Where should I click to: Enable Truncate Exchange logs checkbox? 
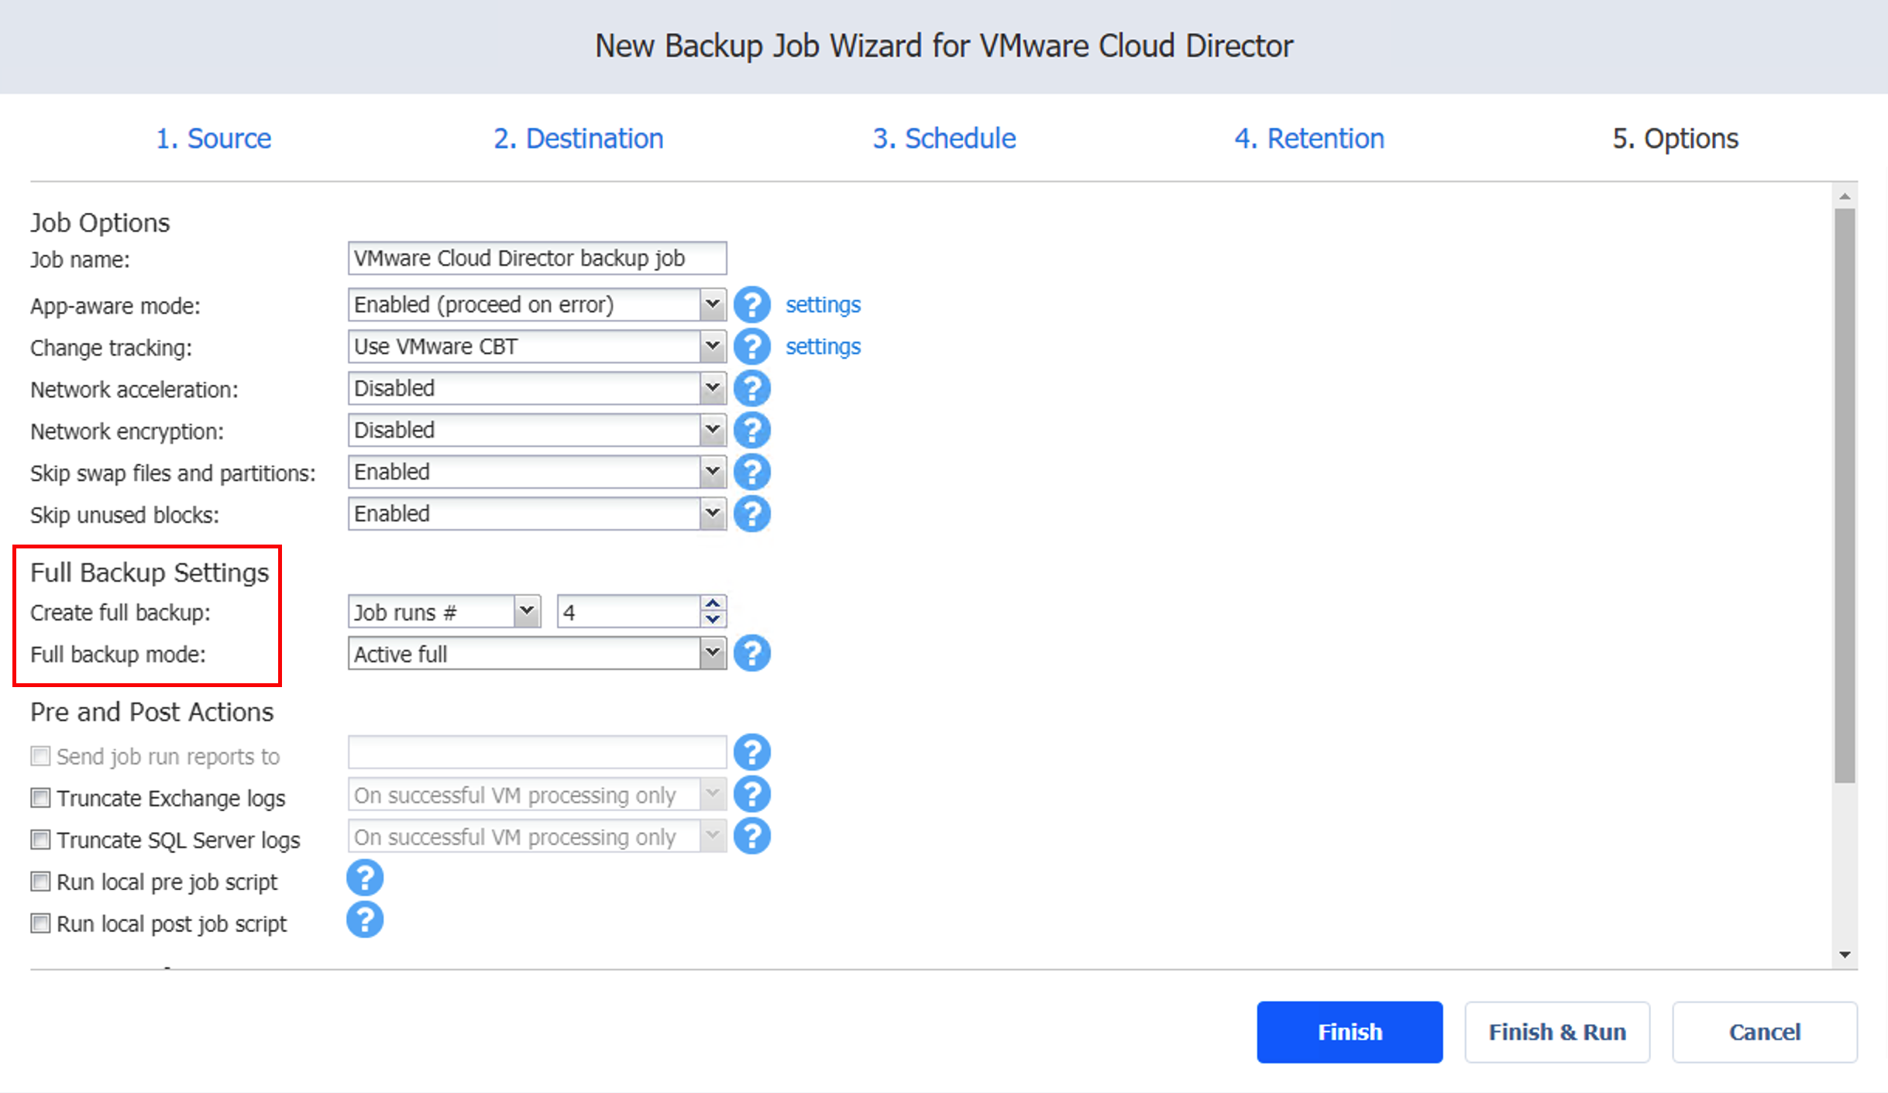point(40,797)
